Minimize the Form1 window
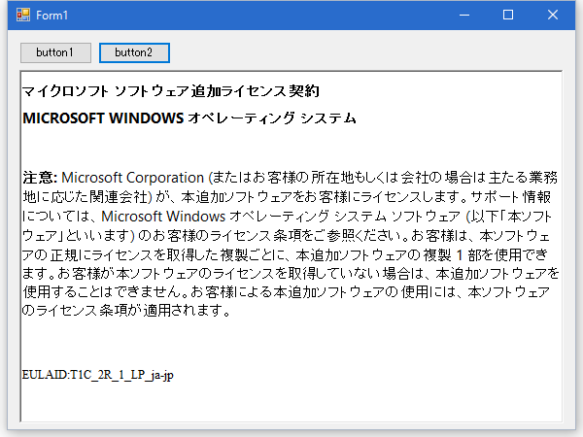This screenshot has height=437, width=583. tap(464, 15)
